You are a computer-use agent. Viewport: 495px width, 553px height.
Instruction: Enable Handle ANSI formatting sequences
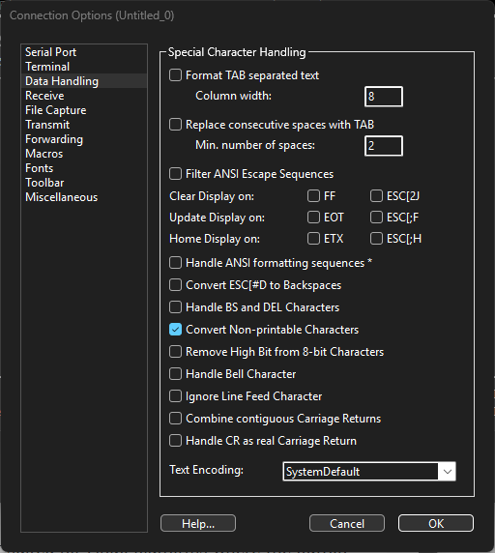click(x=175, y=263)
